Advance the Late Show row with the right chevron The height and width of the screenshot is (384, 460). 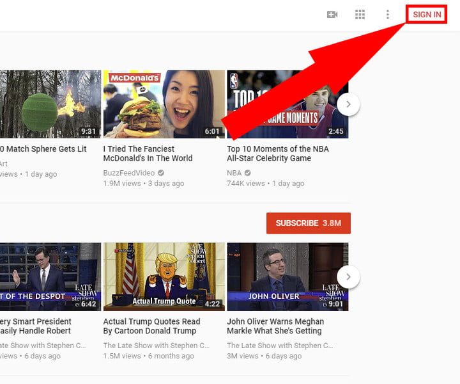pos(348,276)
